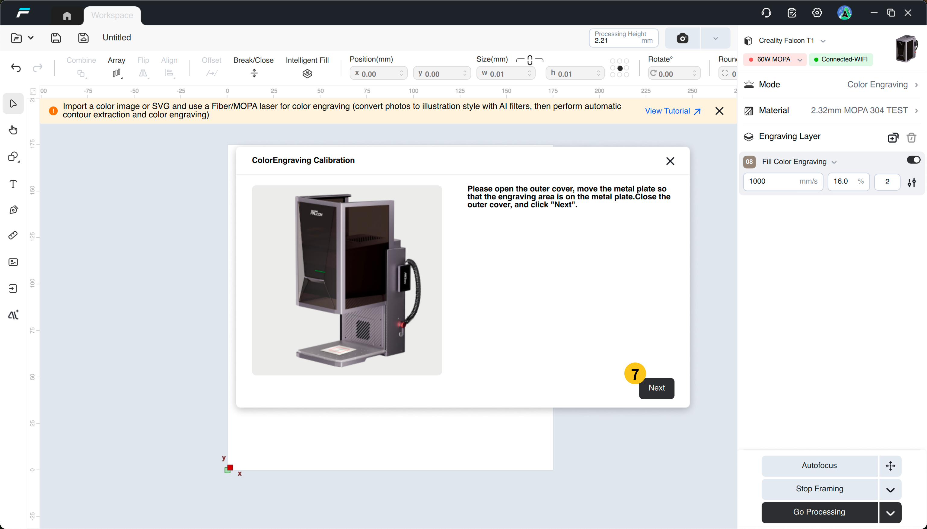The image size is (927, 529).
Task: Open the Mode Color Engraving selector
Action: click(832, 85)
